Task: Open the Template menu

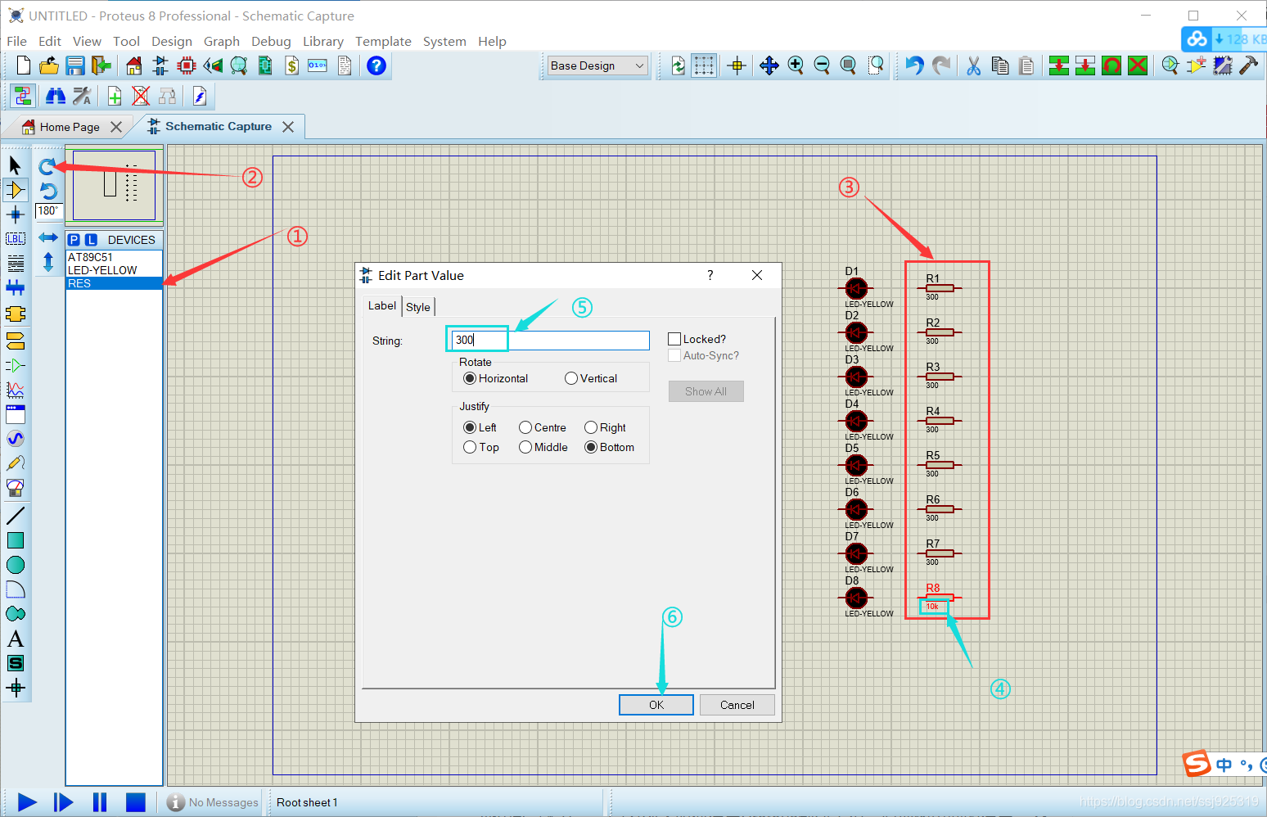Action: (x=383, y=41)
